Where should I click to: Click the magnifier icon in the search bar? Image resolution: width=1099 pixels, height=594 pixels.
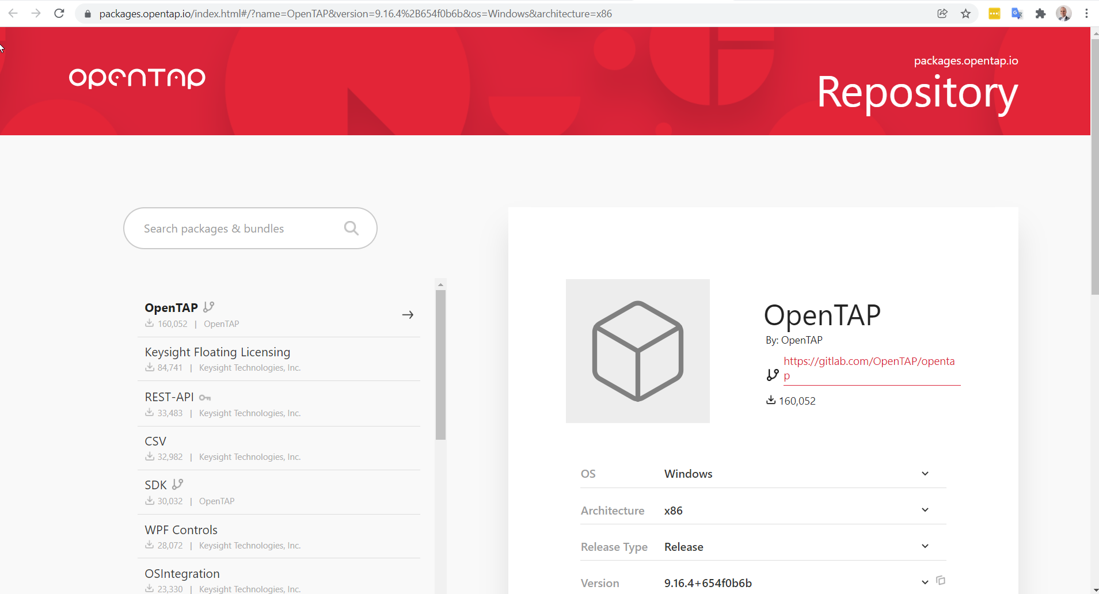[x=351, y=228]
